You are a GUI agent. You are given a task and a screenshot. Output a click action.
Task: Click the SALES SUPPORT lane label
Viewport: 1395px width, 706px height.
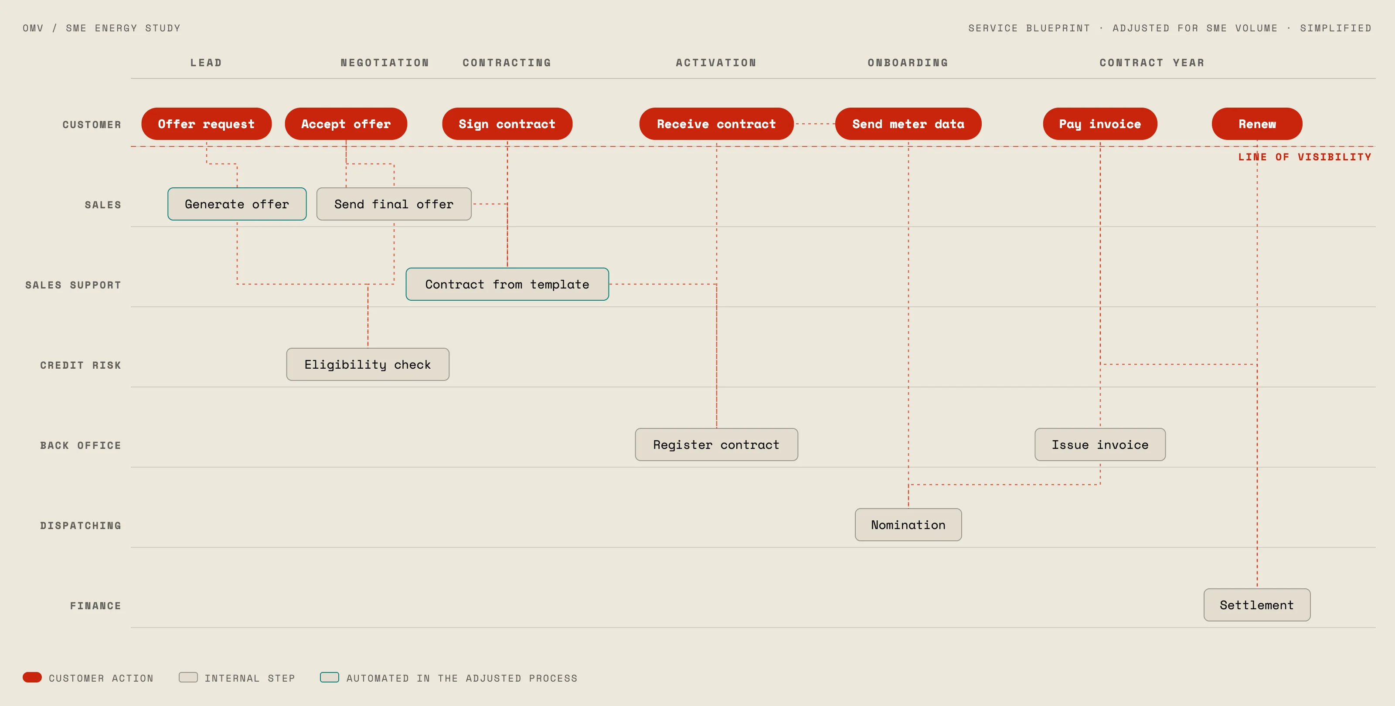tap(73, 285)
